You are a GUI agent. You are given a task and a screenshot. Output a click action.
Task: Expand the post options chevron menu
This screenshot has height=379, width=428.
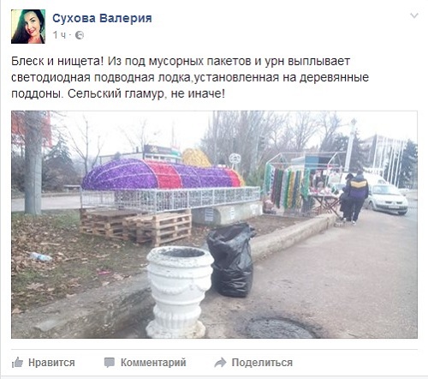point(414,15)
